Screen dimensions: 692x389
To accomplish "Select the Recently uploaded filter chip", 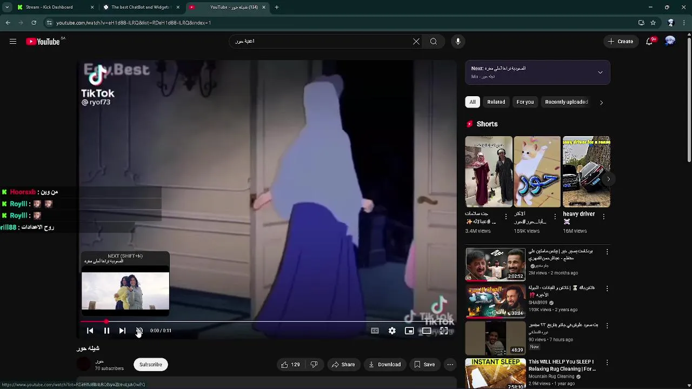I will (x=566, y=102).
